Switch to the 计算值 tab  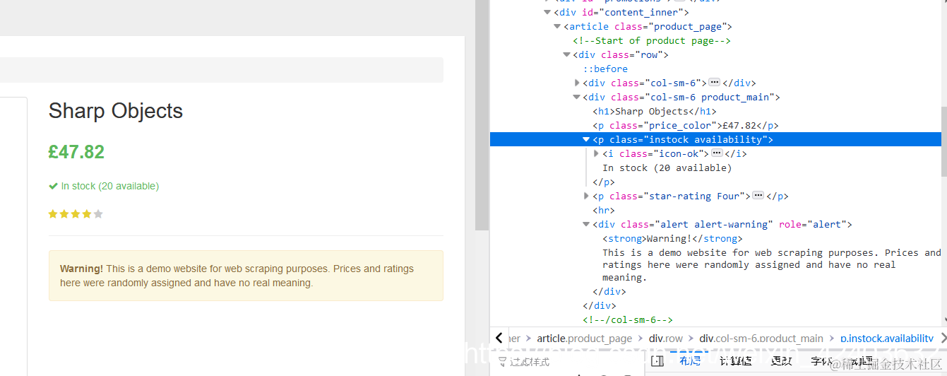pos(735,361)
